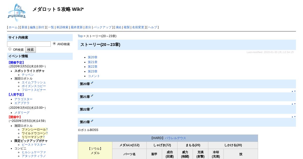Viewport: 303px width, 159px height.
Task: Jump up using arrow below 第20章 header
Action: click(x=292, y=91)
